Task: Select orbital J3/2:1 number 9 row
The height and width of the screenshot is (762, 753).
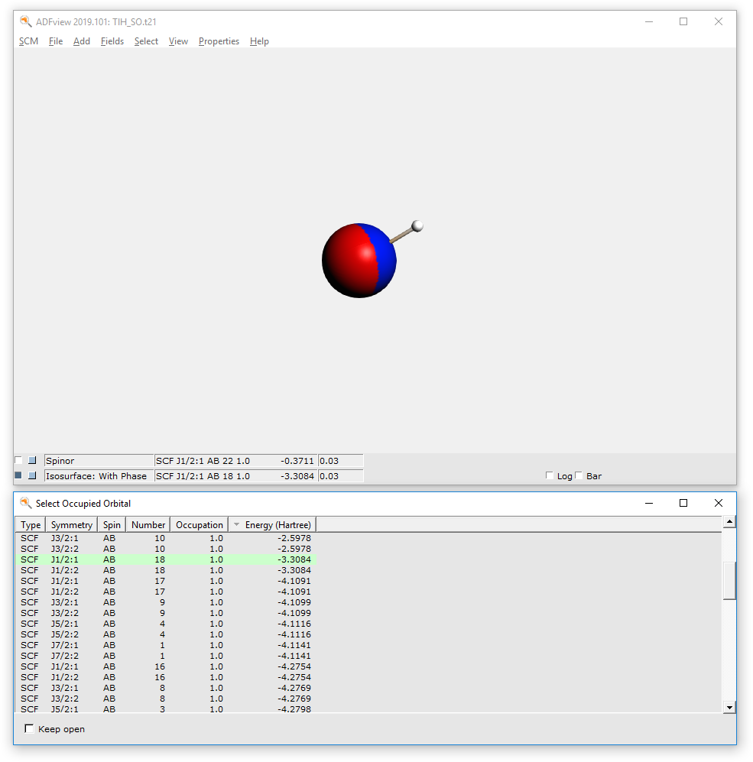Action: (x=166, y=602)
